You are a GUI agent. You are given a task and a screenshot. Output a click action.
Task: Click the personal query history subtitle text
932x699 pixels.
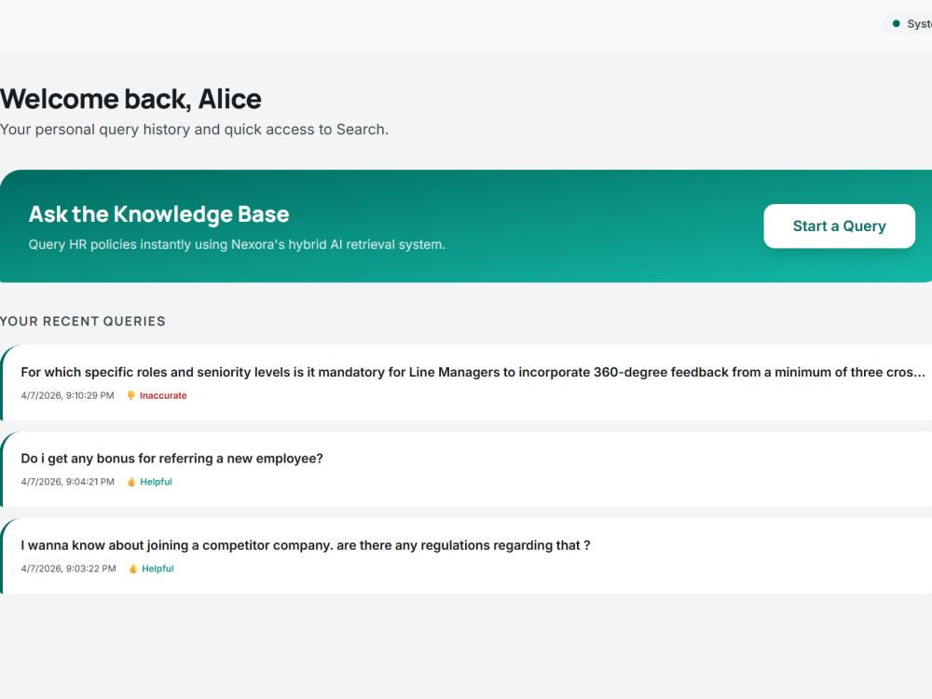195,130
